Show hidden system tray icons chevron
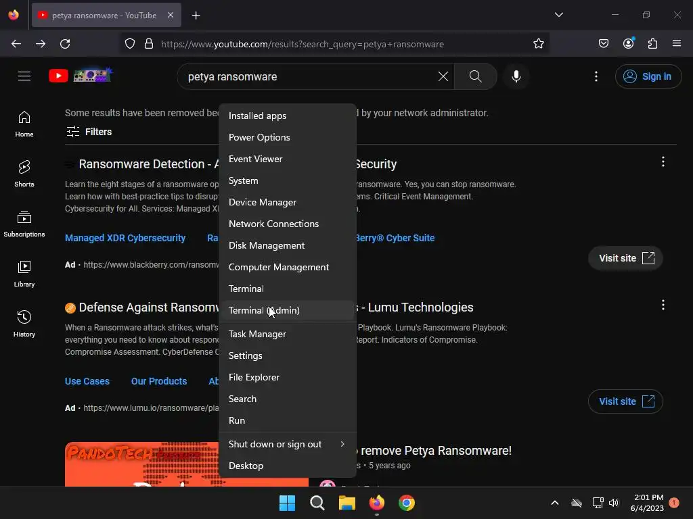The image size is (693, 519). coord(555,503)
